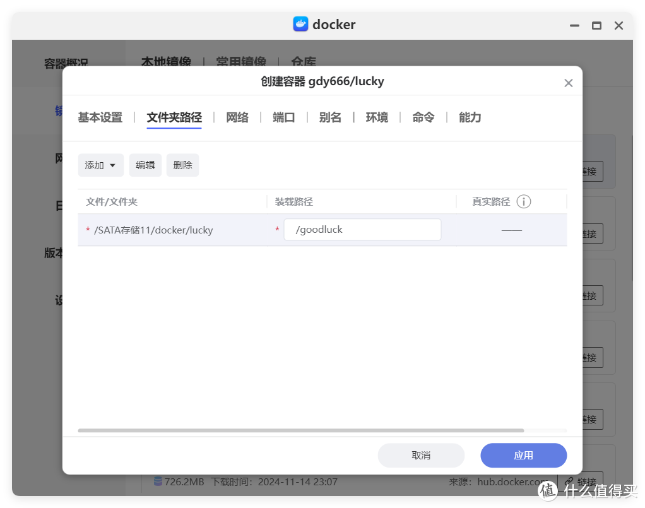Go to the 端口 tab
Viewport: 645px width, 508px height.
click(x=284, y=117)
